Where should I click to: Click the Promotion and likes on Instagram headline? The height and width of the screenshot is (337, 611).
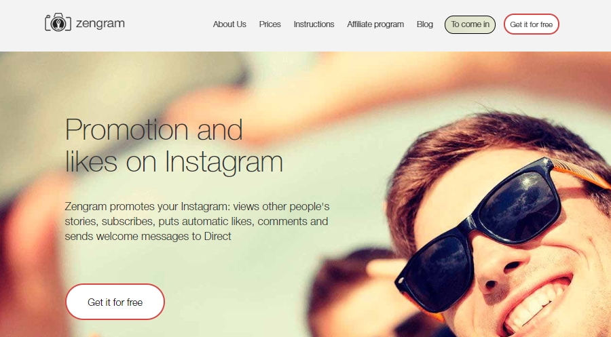pyautogui.click(x=174, y=145)
